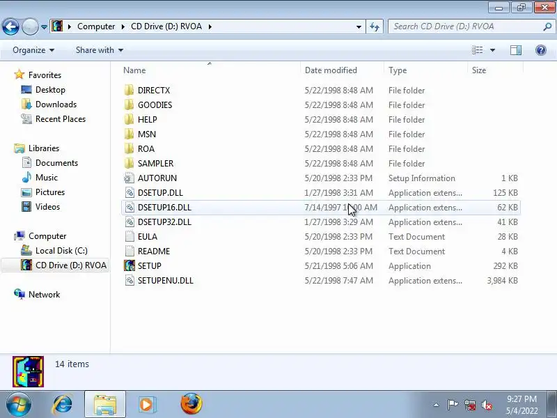The width and height of the screenshot is (557, 418).
Task: Open Desktop in navigation pane
Action: (50, 90)
